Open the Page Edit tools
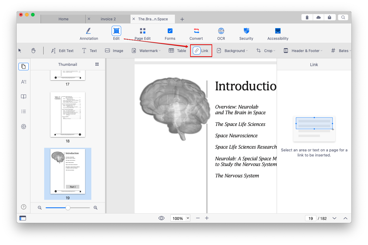Image resolution: width=368 pixels, height=245 pixels. point(142,34)
